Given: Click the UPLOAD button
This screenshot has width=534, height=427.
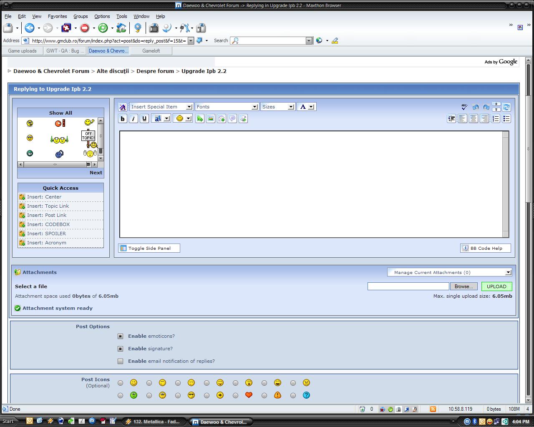Looking at the screenshot, I should point(496,286).
